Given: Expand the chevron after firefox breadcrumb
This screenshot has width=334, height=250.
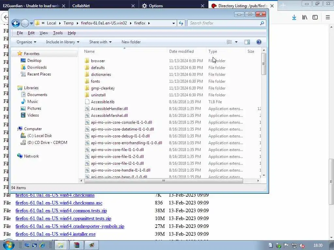Looking at the screenshot, I should 149,23.
